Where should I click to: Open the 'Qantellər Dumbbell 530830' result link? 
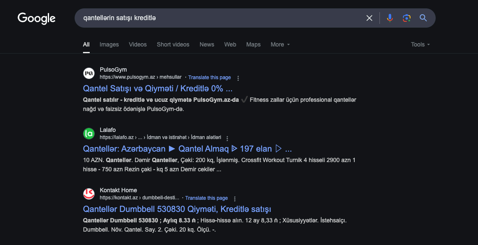click(177, 209)
